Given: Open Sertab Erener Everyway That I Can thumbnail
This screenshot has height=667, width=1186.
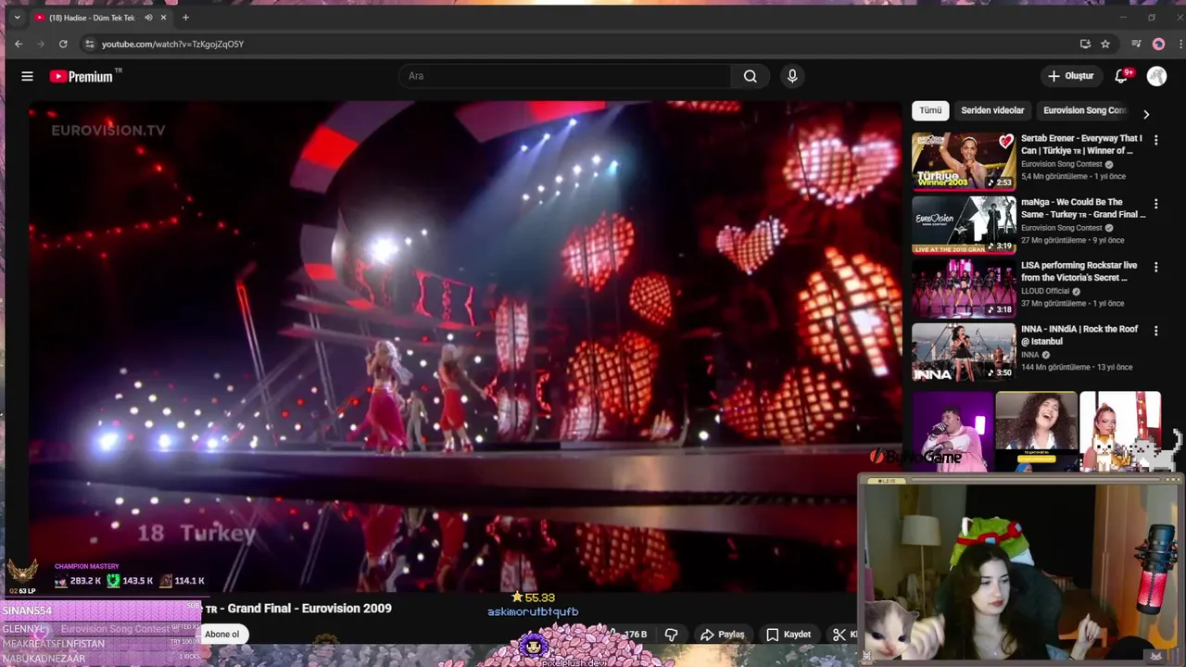Looking at the screenshot, I should tap(964, 161).
